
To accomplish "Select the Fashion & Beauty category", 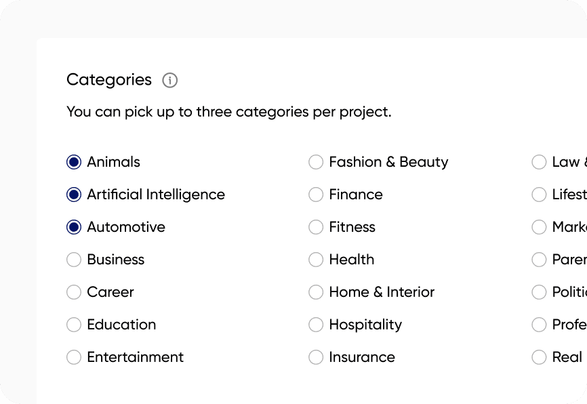I will pos(316,162).
